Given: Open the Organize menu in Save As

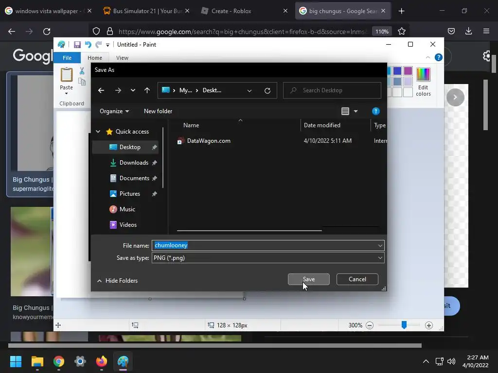Looking at the screenshot, I should click(x=114, y=111).
